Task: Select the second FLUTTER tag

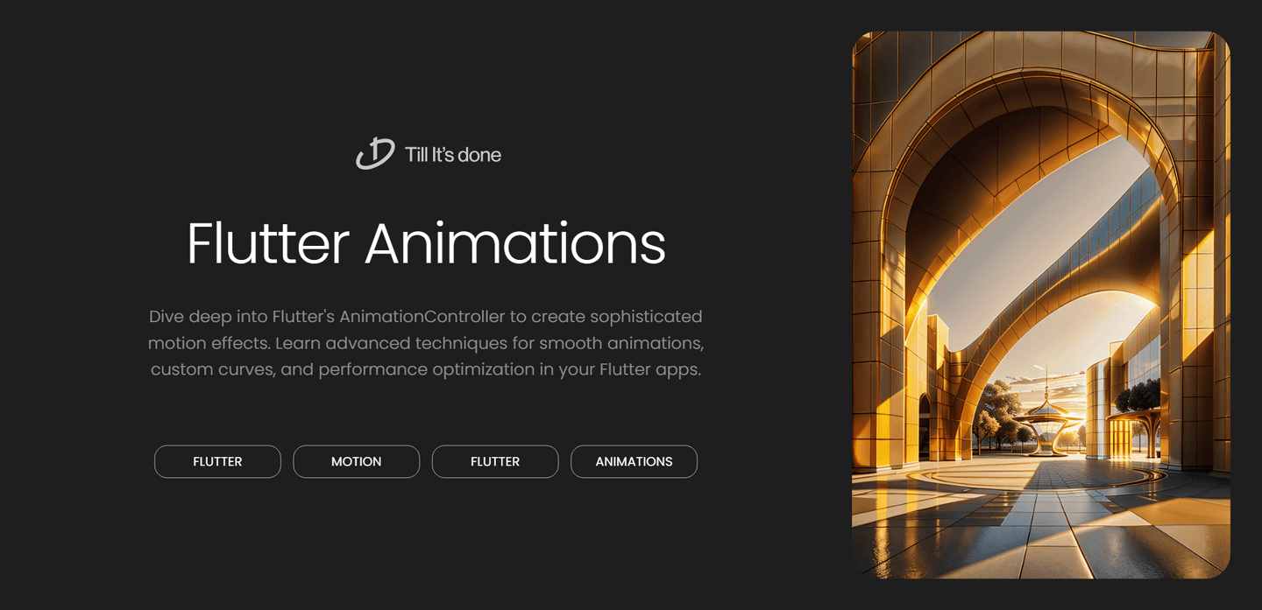Action: click(495, 461)
